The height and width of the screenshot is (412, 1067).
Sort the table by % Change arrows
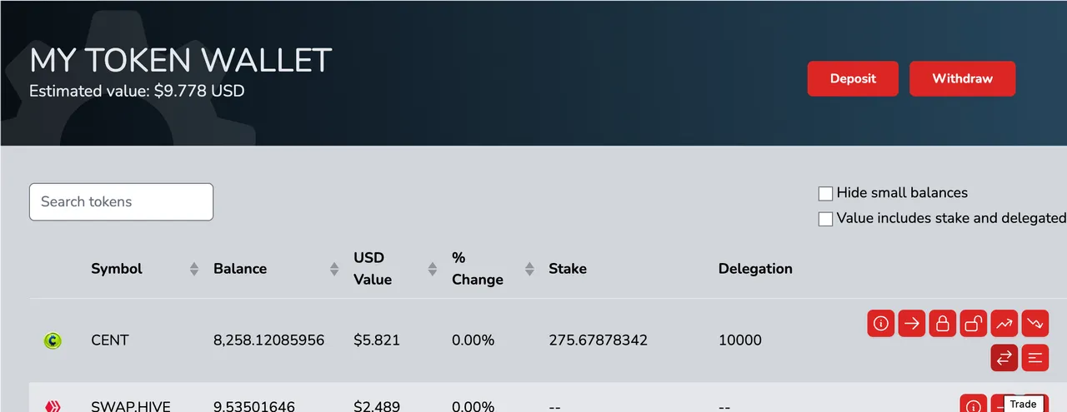[x=529, y=269]
